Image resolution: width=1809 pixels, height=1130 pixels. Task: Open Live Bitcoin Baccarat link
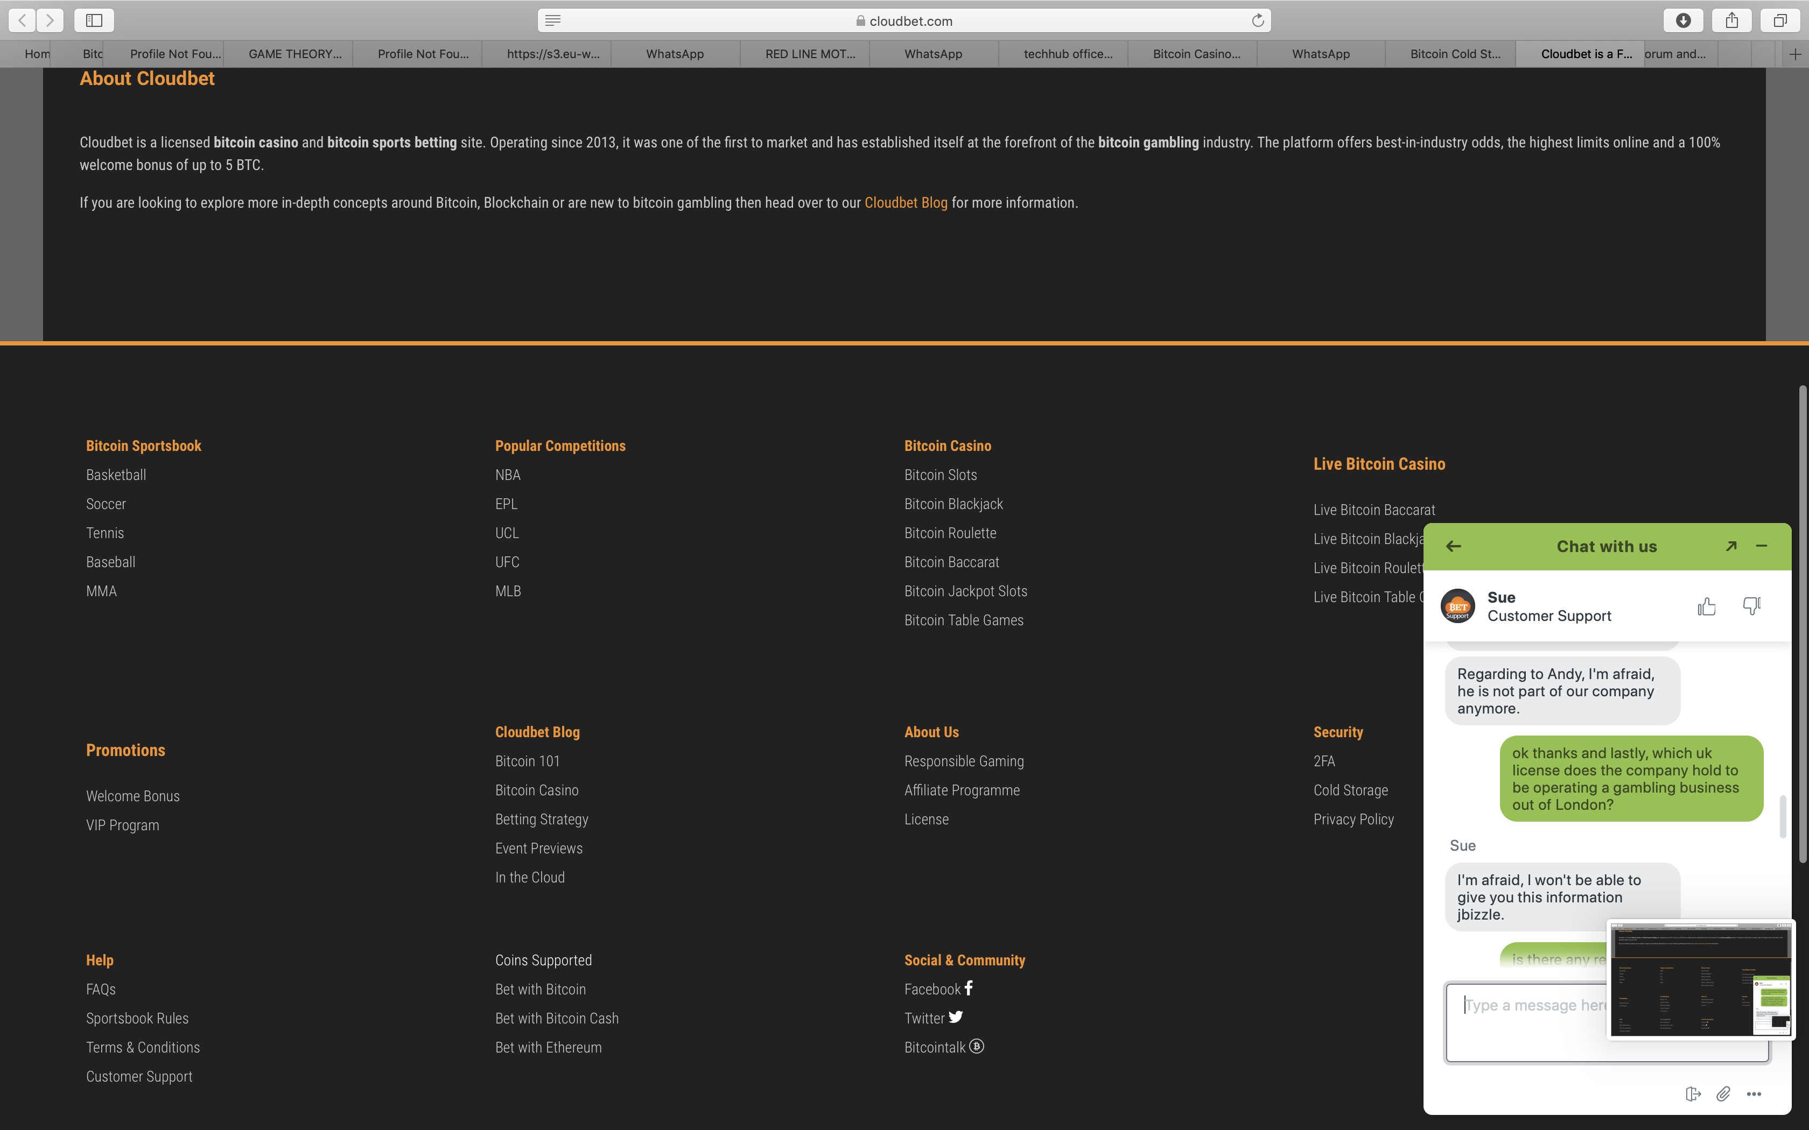click(1374, 510)
